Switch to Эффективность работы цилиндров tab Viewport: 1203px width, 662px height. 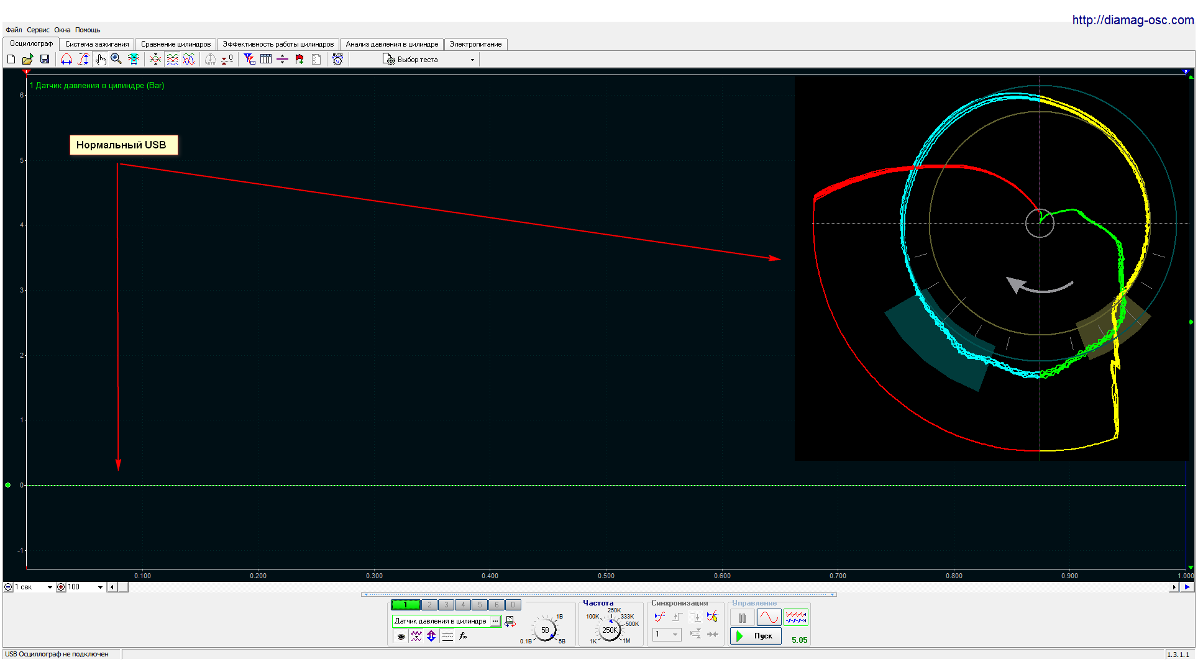(x=278, y=44)
